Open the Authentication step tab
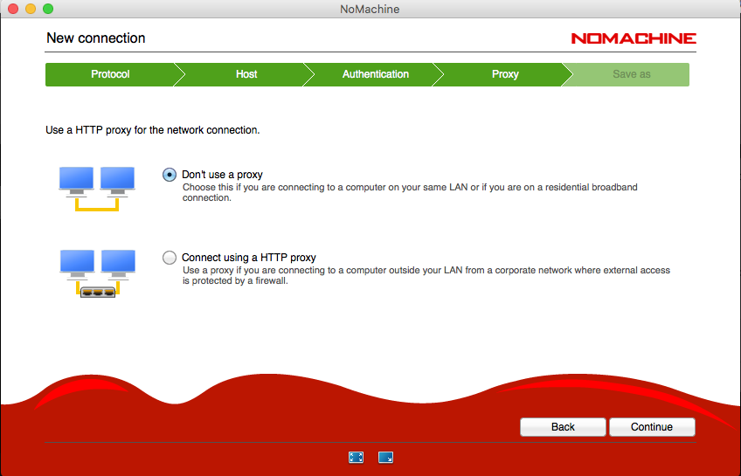This screenshot has width=741, height=476. (376, 74)
